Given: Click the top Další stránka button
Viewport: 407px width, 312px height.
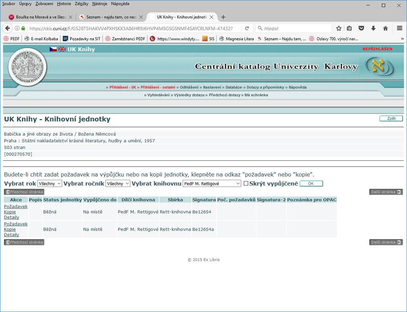Looking at the screenshot, I should coord(386,192).
